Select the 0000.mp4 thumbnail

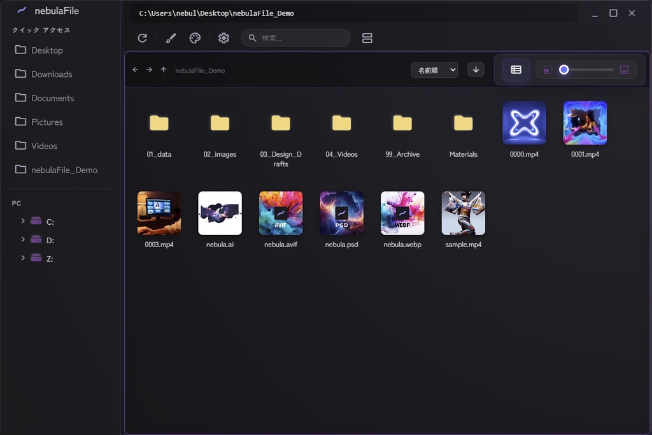click(524, 123)
